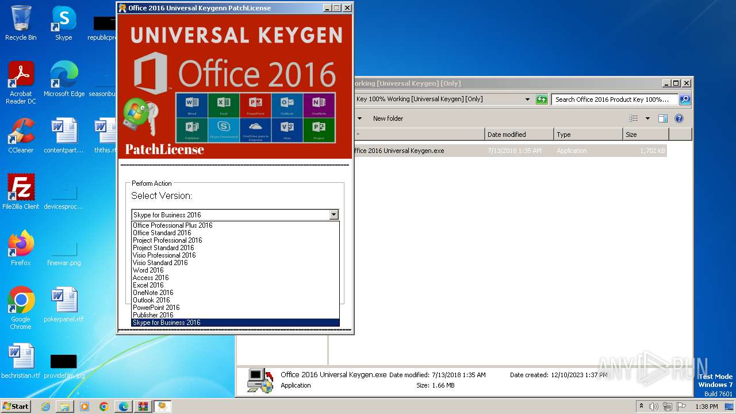Click the network icon in system tray
736x414 pixels.
[x=668, y=407]
